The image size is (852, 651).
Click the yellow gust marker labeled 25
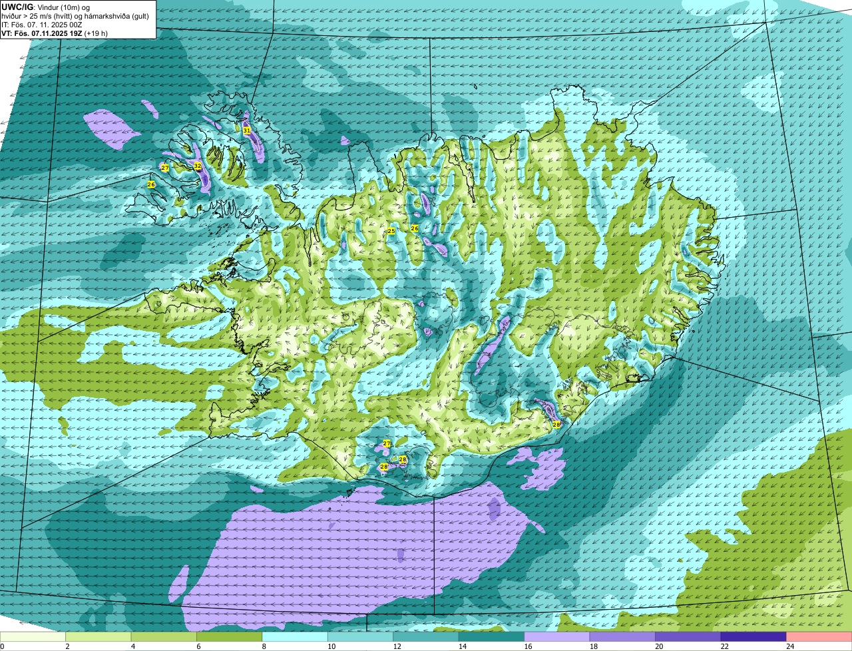tap(391, 231)
